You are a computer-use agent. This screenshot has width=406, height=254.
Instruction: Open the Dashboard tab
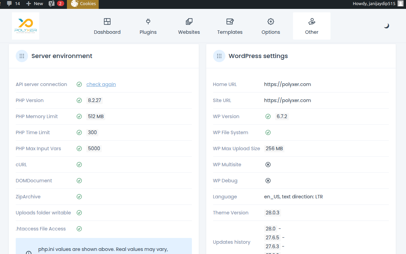click(107, 26)
